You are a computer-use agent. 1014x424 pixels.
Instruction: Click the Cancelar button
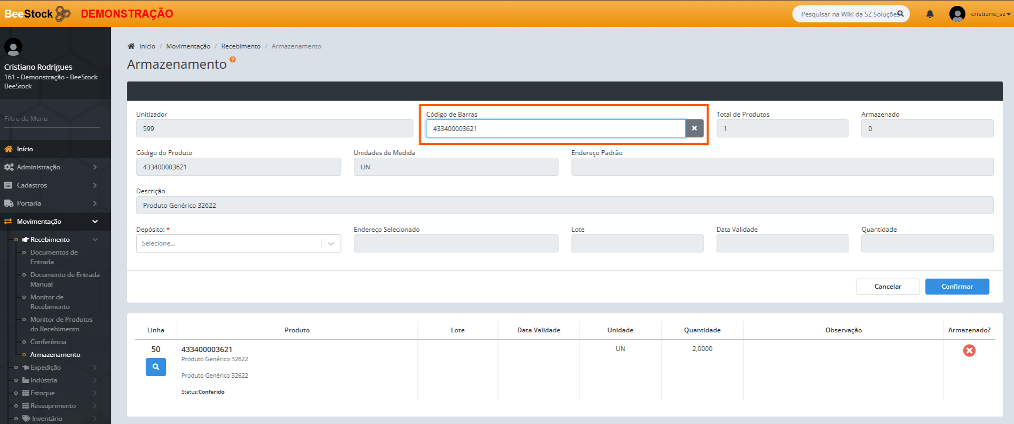888,287
